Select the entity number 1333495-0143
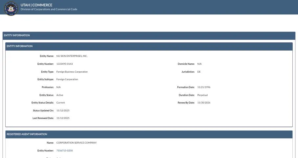Screen dimensions: 298x158 pyautogui.click(x=64, y=64)
